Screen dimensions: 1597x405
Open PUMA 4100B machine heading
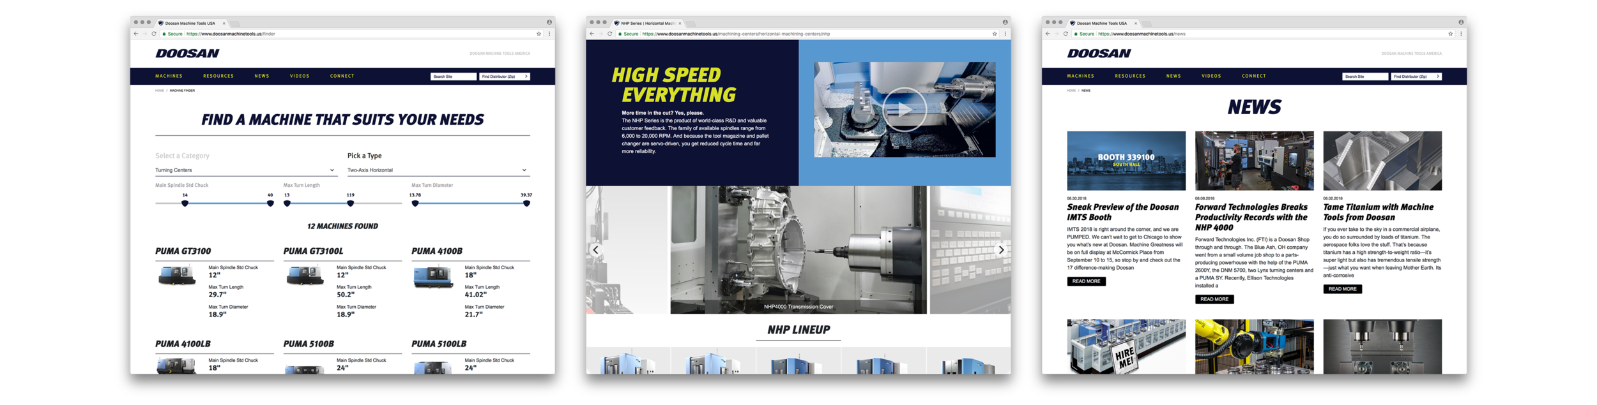pos(437,251)
